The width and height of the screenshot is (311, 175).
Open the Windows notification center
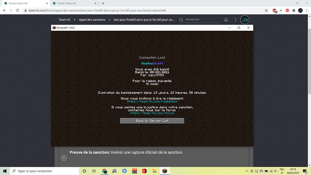[x=305, y=171]
